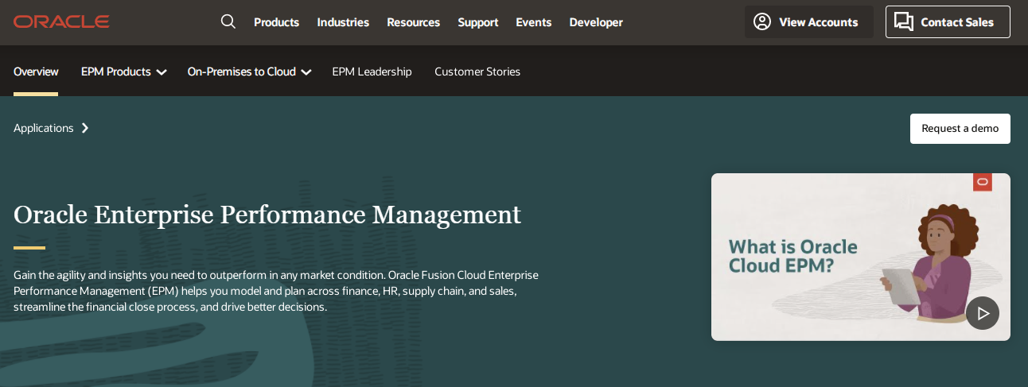Go to Customer Stories tab
Image resolution: width=1028 pixels, height=387 pixels.
[x=477, y=72]
